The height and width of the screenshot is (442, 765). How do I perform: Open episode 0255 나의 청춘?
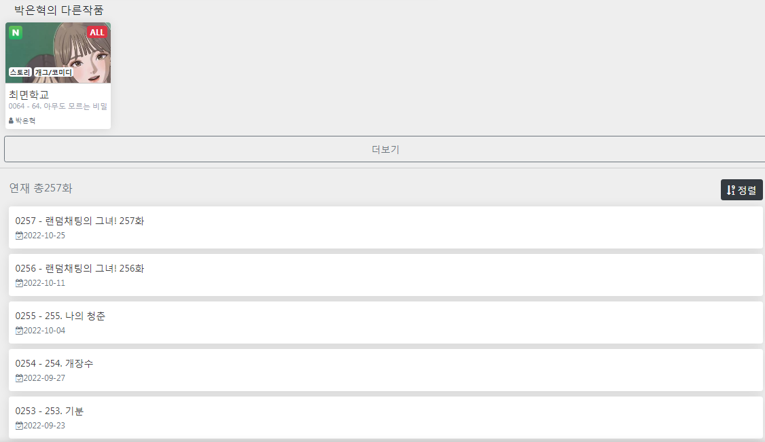pyautogui.click(x=385, y=322)
